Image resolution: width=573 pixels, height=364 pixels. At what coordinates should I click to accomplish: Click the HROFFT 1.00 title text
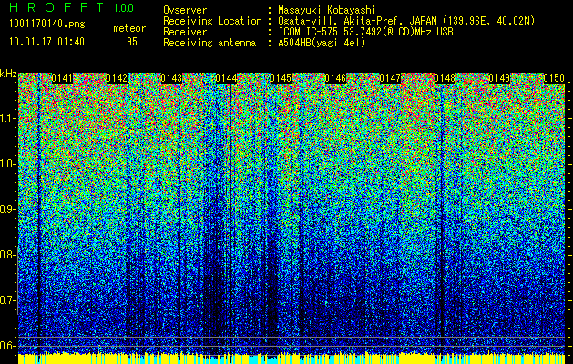72,7
